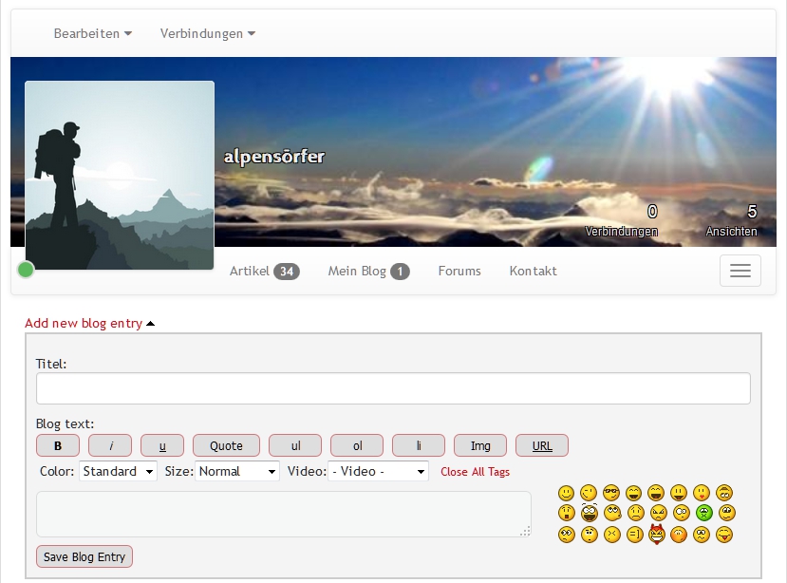Insert the excited big-eyed emoticon with eyebrows
The image size is (787, 583).
(590, 513)
